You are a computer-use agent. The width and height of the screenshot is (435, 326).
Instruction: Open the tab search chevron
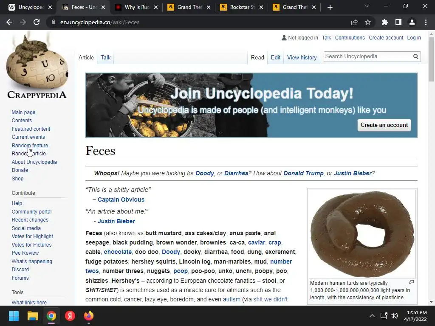click(x=367, y=6)
